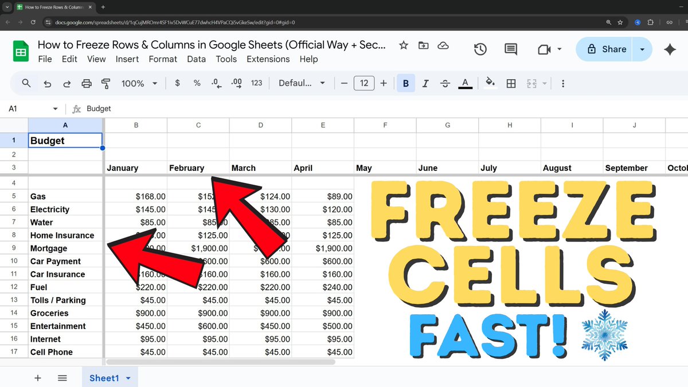Select row 13 header
The image size is (688, 387).
click(14, 300)
